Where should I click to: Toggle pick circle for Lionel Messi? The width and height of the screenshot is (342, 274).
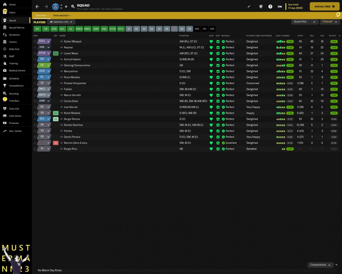[35, 53]
